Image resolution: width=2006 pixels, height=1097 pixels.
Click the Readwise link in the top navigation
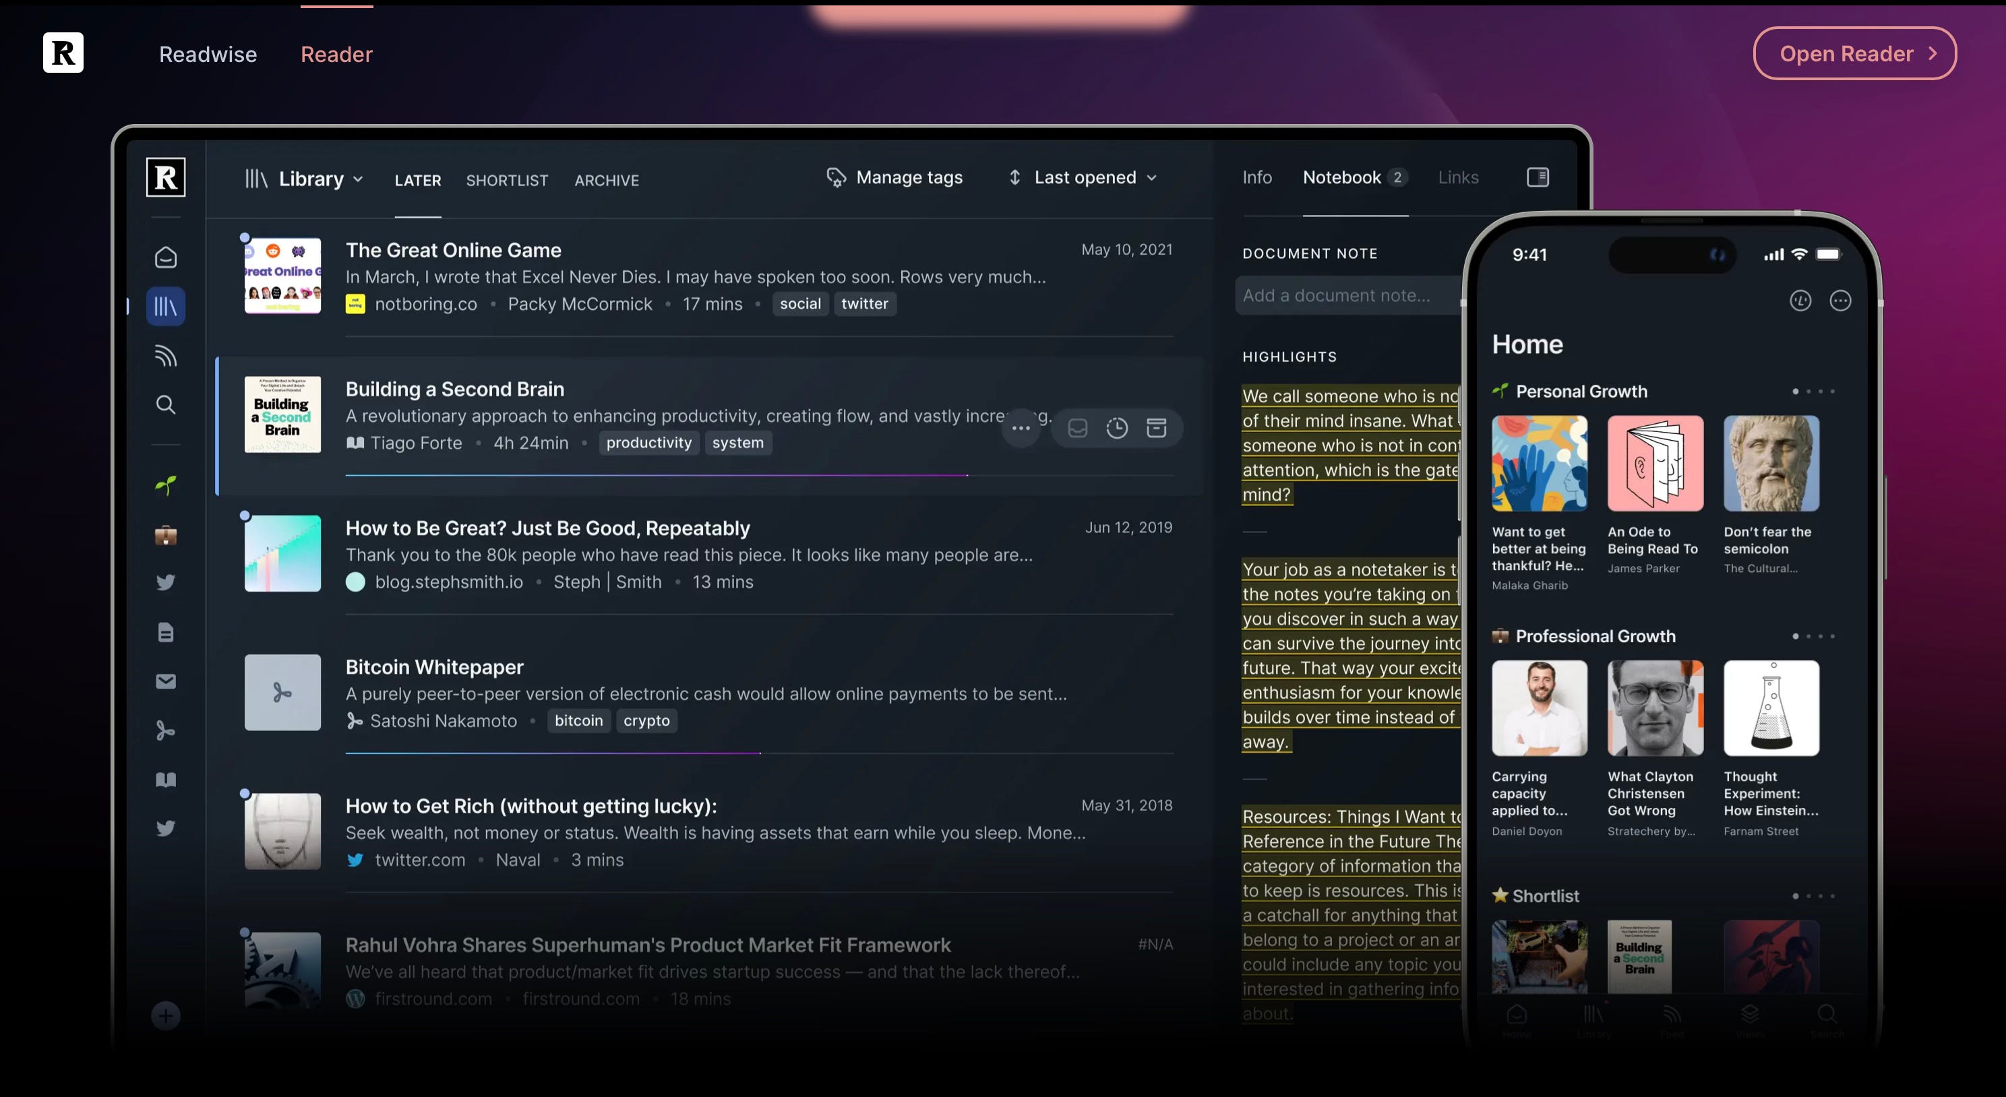click(208, 55)
